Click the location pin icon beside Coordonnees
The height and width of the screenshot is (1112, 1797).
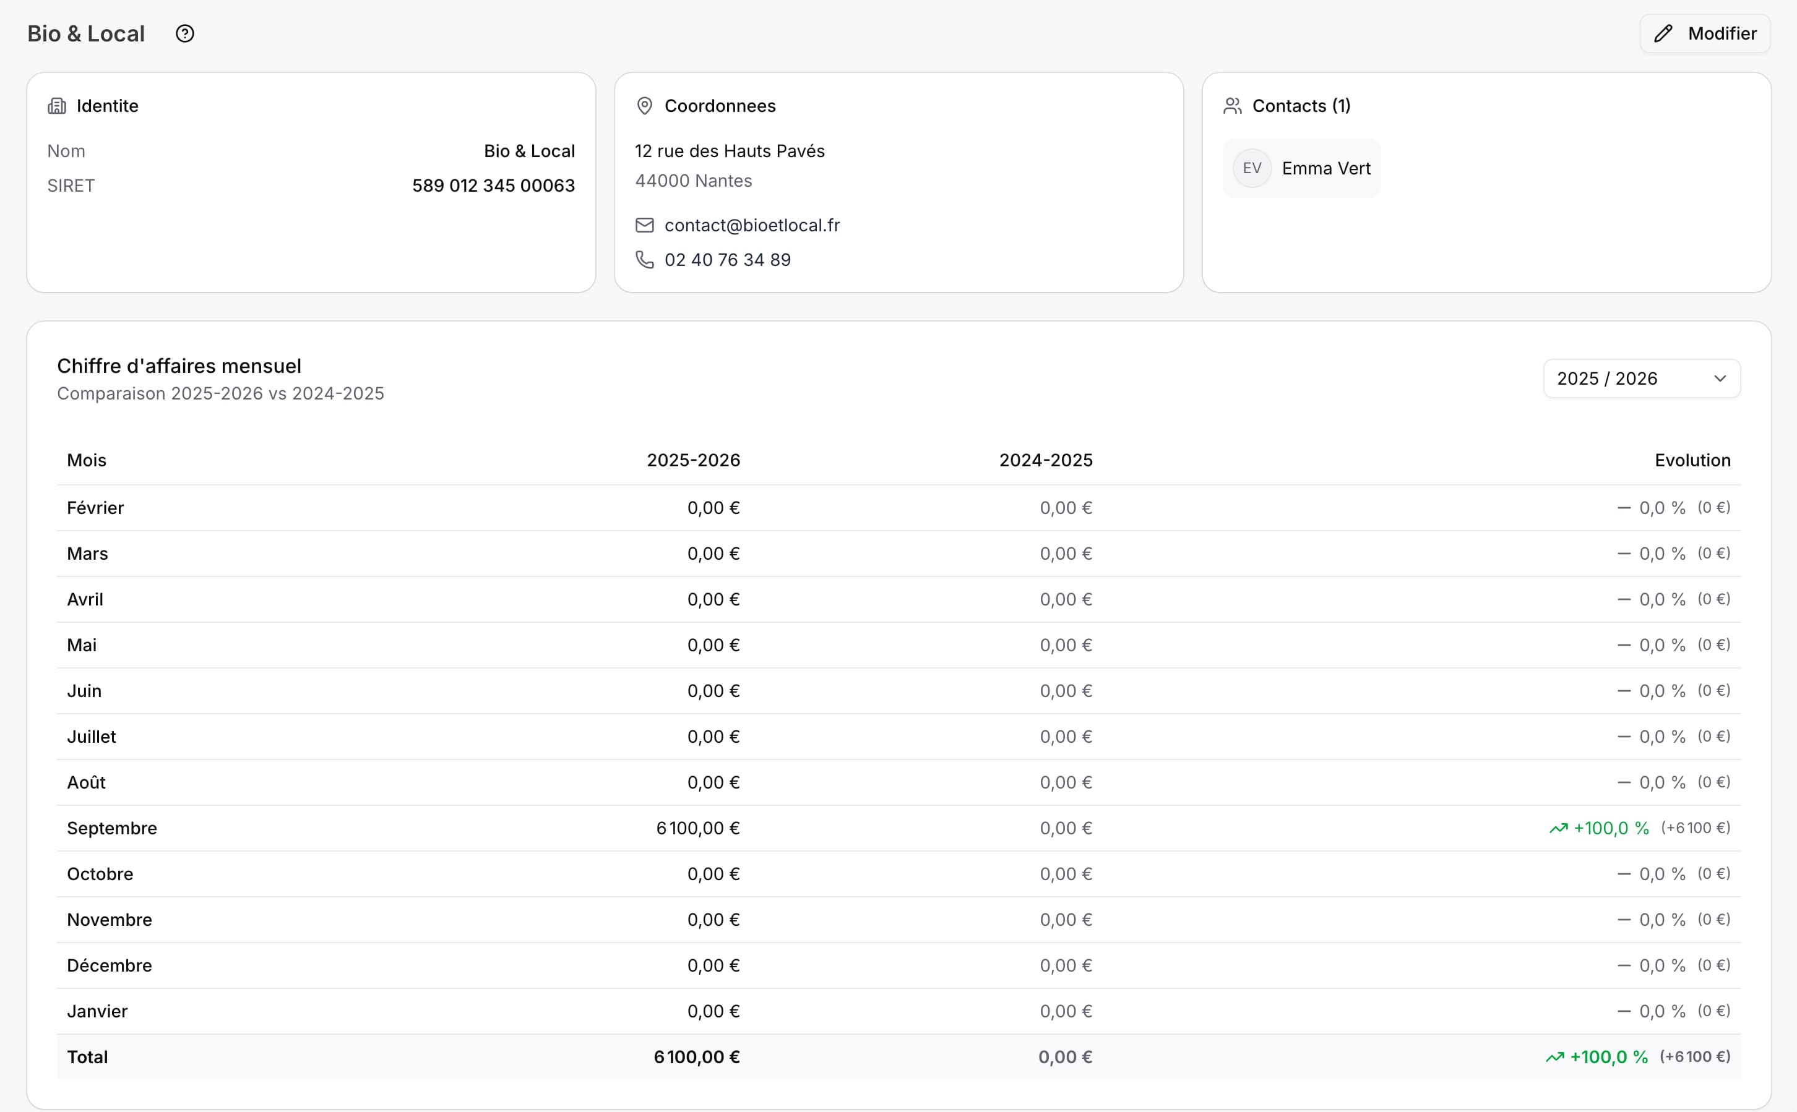click(644, 105)
